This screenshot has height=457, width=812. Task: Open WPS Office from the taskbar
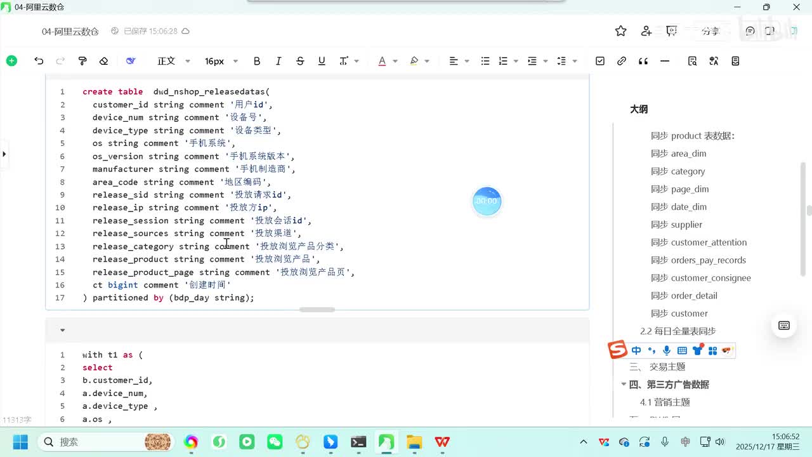click(x=442, y=442)
